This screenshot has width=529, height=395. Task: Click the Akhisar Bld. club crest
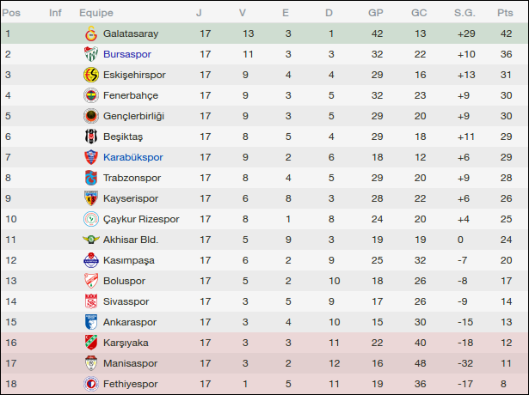pyautogui.click(x=89, y=240)
